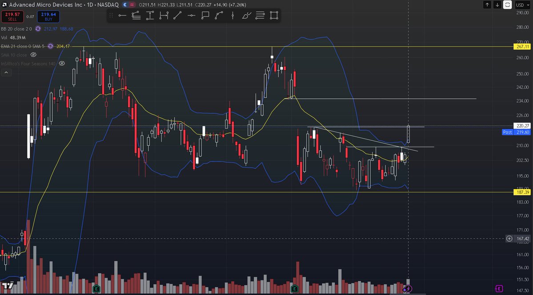Select the vertical line tool
533x295 pixels.
(x=232, y=15)
